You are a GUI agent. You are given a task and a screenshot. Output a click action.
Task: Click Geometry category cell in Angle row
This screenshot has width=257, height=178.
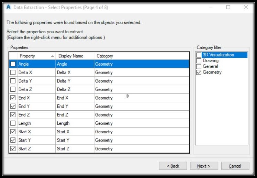142,64
